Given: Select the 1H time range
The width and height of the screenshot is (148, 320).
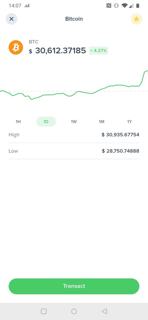Looking at the screenshot, I should (18, 122).
